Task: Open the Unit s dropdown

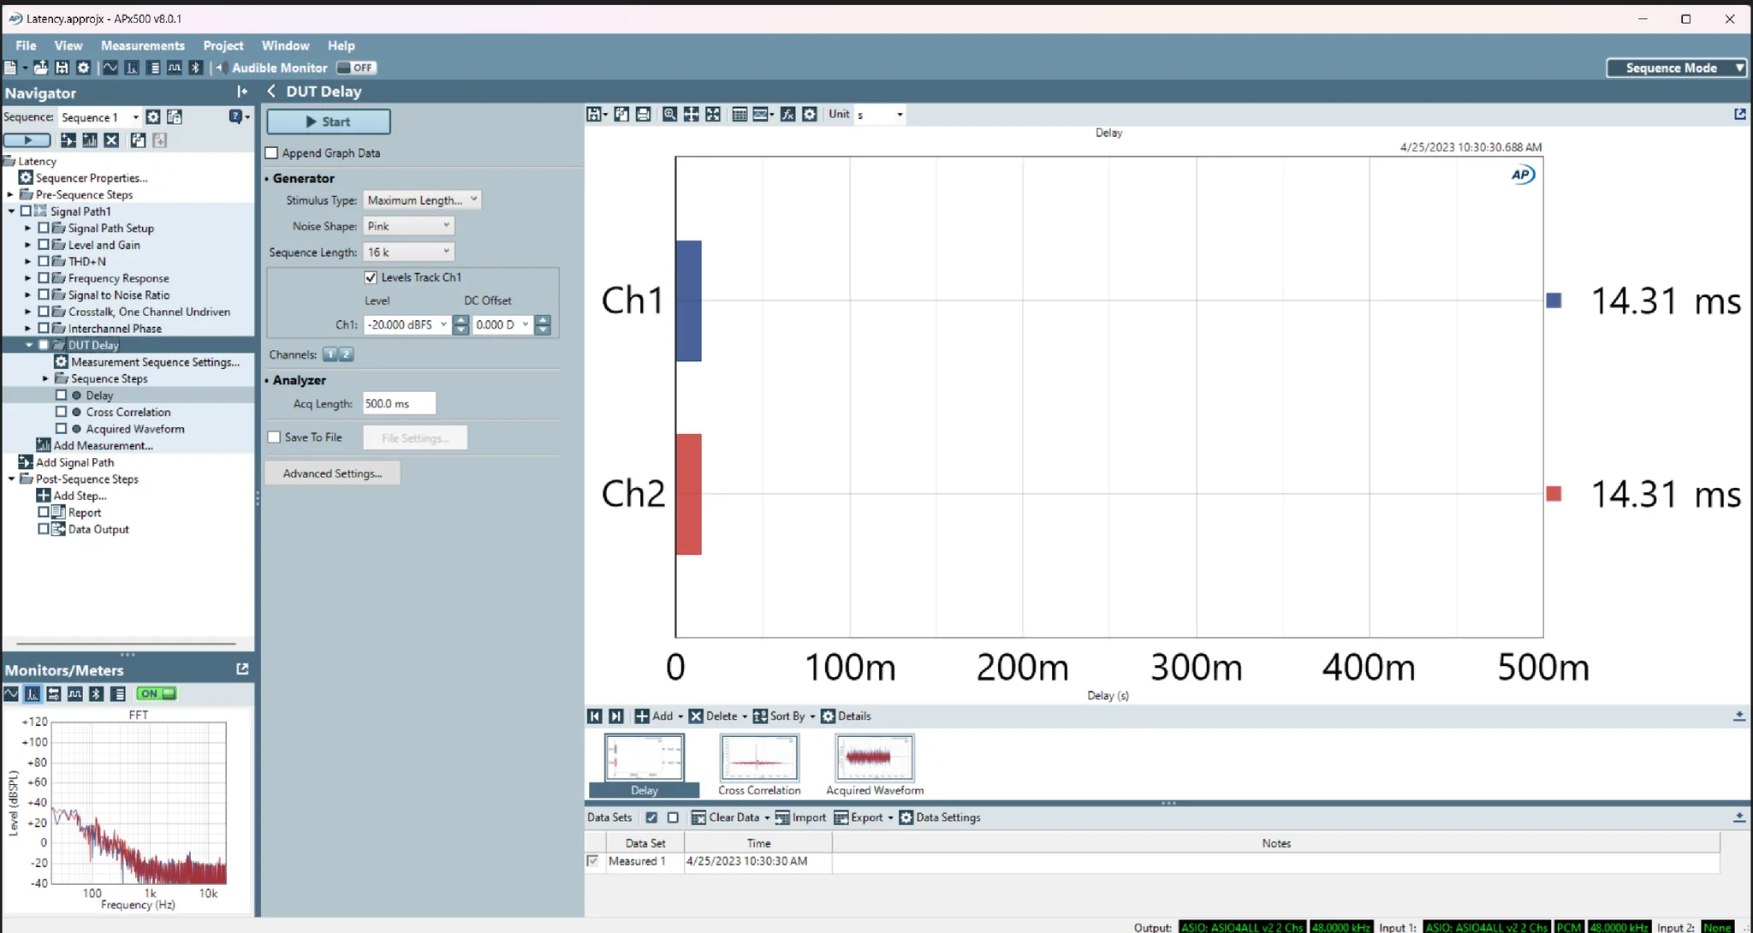Action: [880, 115]
